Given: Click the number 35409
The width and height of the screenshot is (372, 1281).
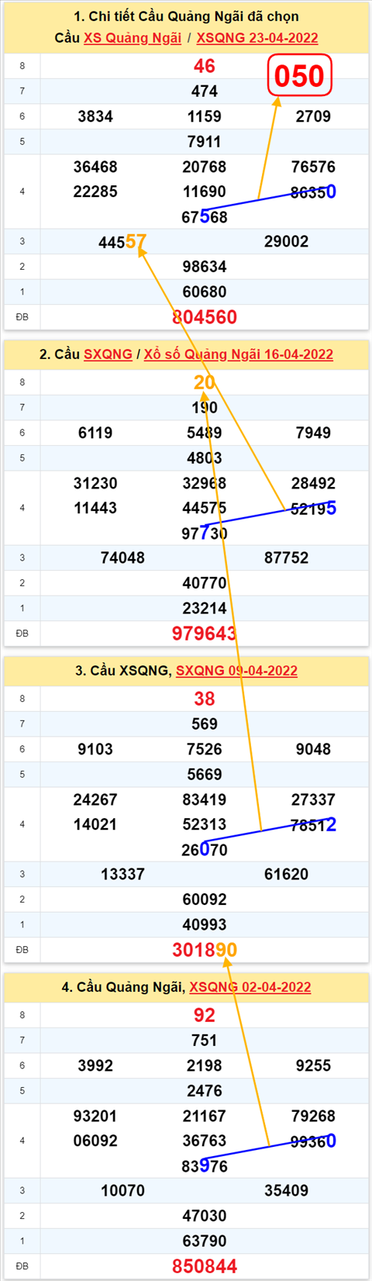Looking at the screenshot, I should [287, 1191].
